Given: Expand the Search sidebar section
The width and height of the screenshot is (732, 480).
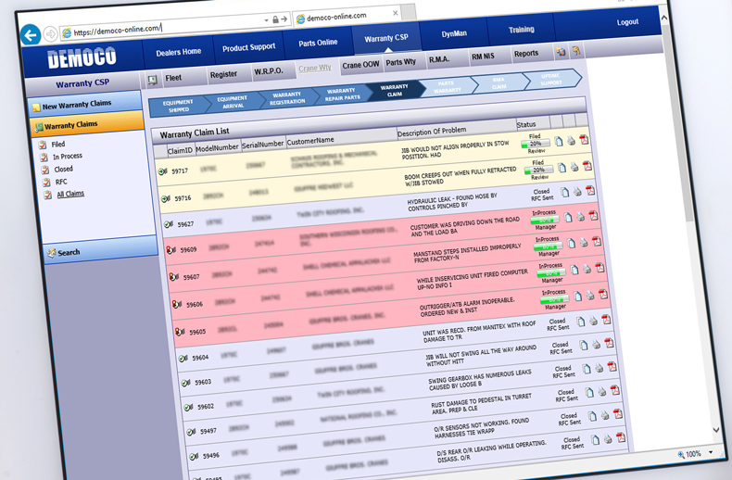Looking at the screenshot, I should tap(69, 252).
